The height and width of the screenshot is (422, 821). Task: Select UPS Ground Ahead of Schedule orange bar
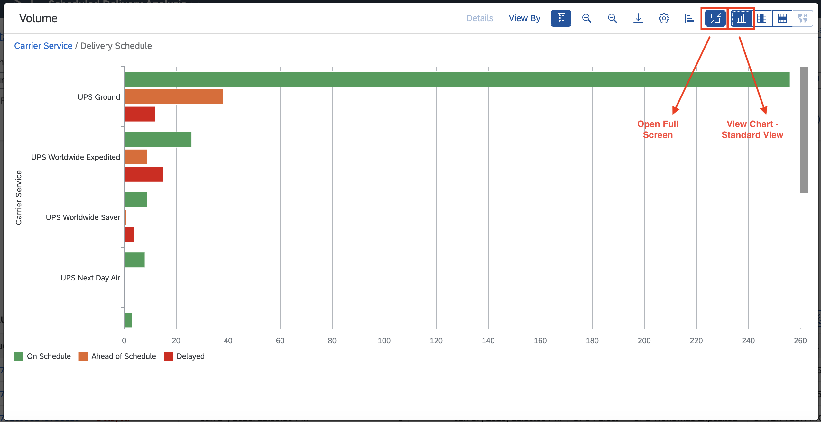pyautogui.click(x=173, y=96)
